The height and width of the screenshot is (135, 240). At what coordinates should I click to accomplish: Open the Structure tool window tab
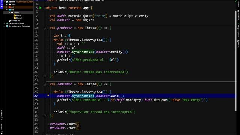pyautogui.click(x=1, y=115)
